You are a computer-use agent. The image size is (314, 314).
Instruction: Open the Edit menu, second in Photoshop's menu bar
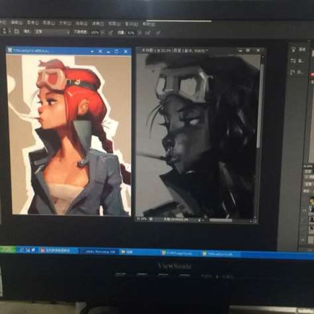(x=17, y=23)
